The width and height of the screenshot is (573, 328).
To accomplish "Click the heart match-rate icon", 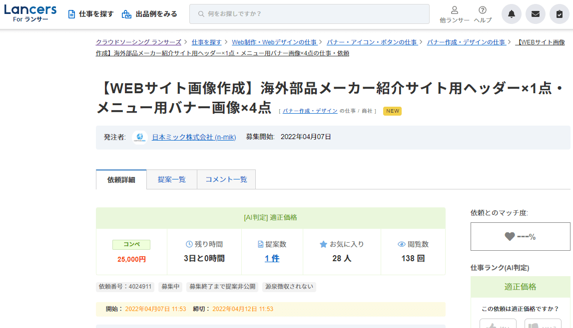I will click(x=510, y=237).
